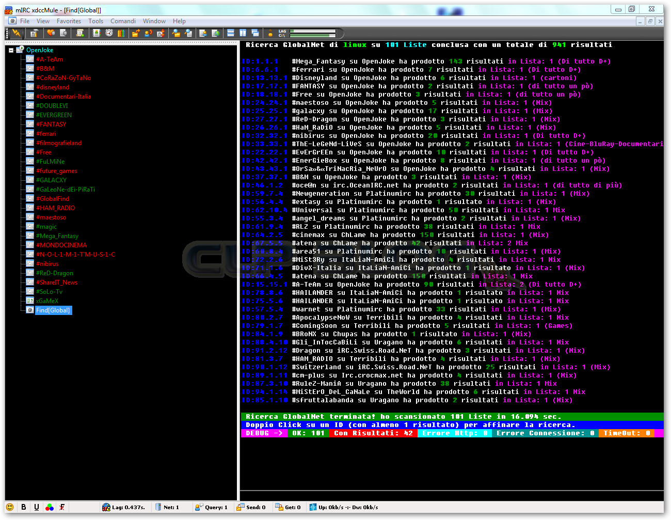
Task: Click the Up/Dw bandwidth icon
Action: click(313, 507)
